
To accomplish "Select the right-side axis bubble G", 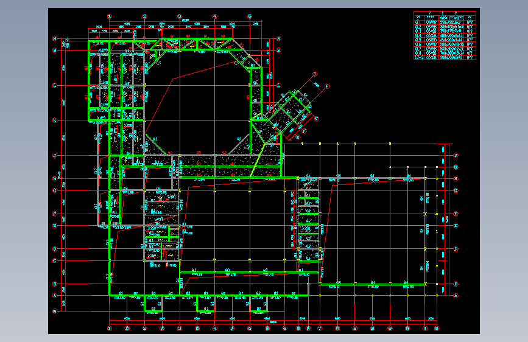I will [x=456, y=190].
